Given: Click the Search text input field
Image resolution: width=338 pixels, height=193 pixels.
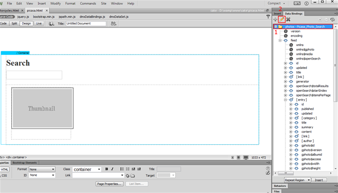Looking at the screenshot, I should (34, 75).
